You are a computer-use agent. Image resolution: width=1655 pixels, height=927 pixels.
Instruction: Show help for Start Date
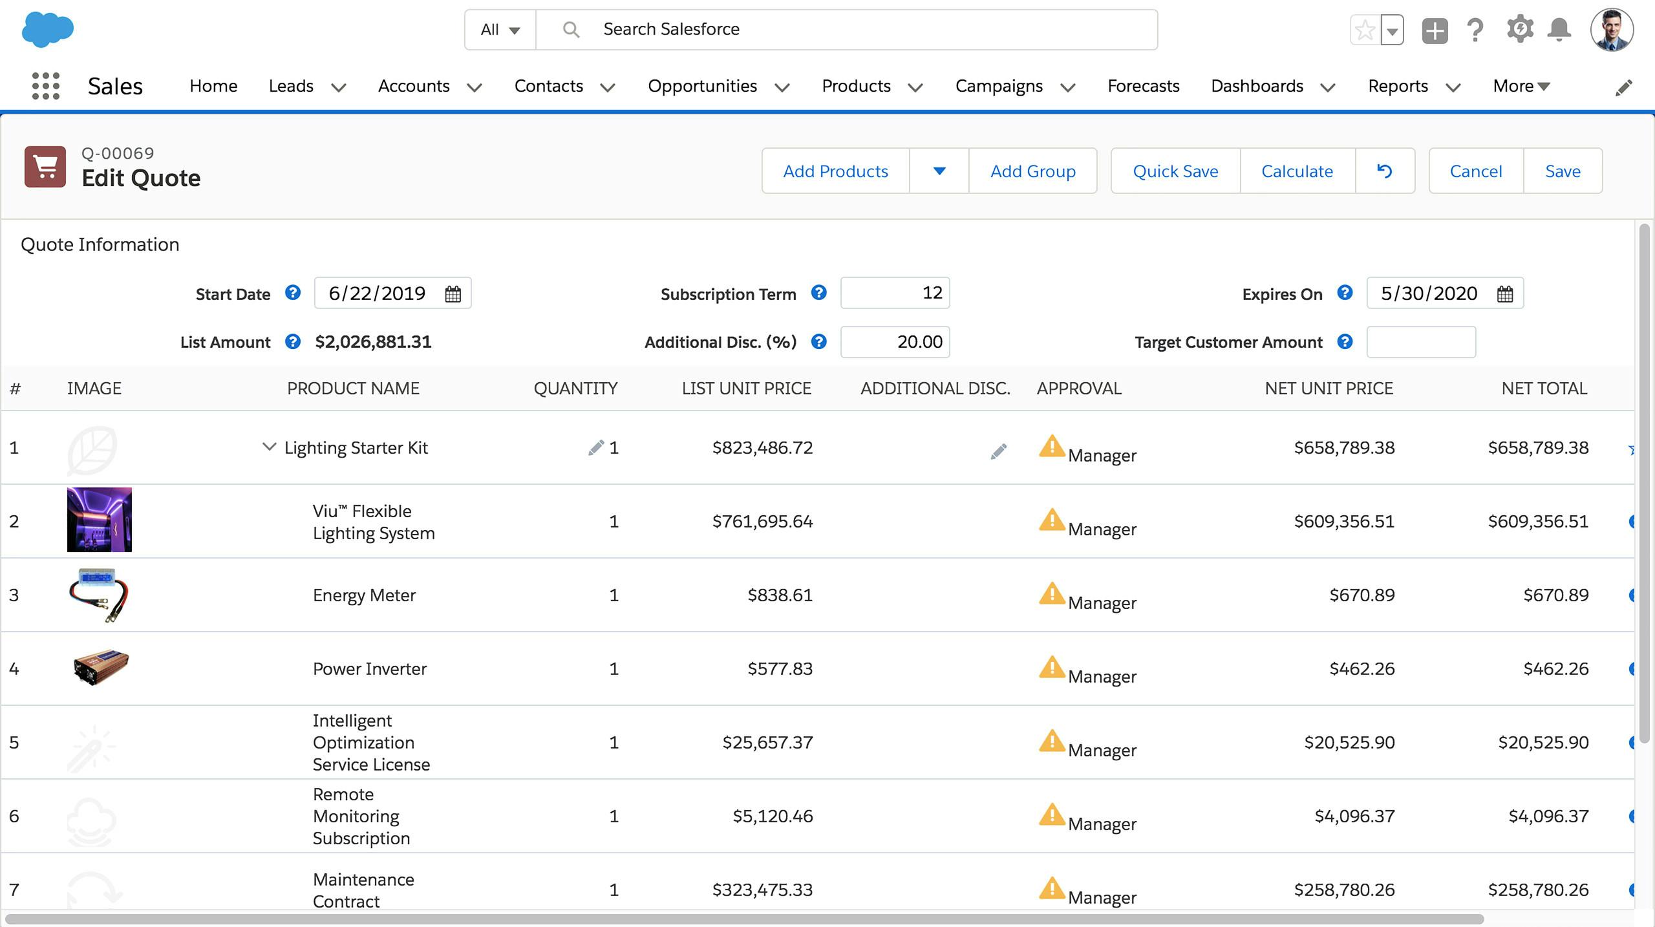[x=293, y=293]
